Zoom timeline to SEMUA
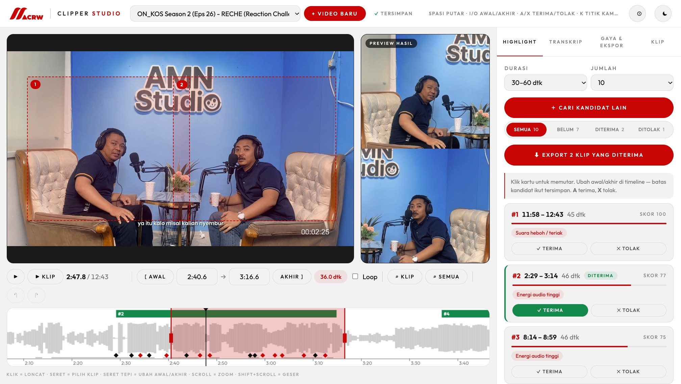This screenshot has height=384, width=681. coord(446,276)
